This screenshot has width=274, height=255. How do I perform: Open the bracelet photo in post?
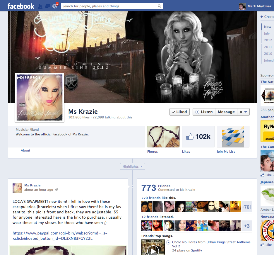coord(68,250)
